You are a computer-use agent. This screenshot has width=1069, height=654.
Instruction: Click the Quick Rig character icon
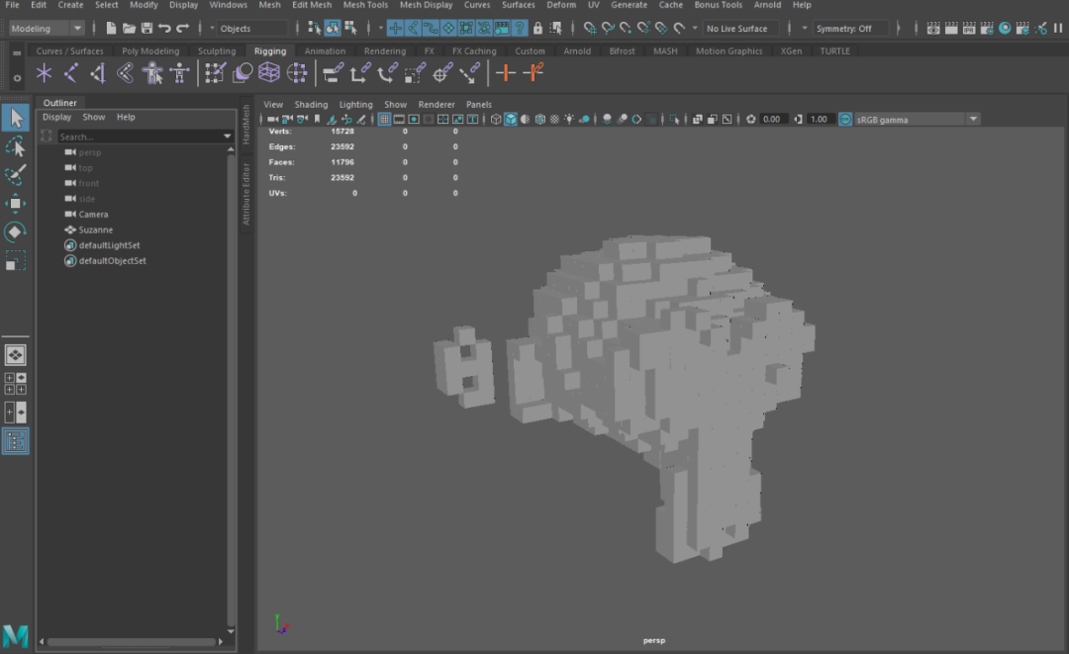(x=152, y=73)
